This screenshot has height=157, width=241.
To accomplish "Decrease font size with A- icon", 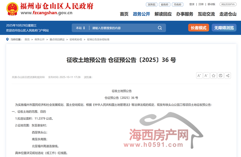I will (206, 75).
